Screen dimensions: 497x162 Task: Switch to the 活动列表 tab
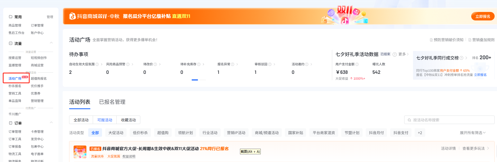coord(80,102)
